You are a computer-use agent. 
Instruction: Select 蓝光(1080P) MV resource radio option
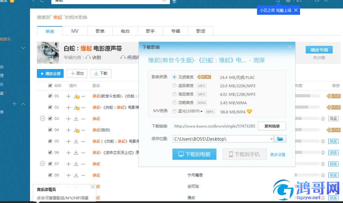174,111
